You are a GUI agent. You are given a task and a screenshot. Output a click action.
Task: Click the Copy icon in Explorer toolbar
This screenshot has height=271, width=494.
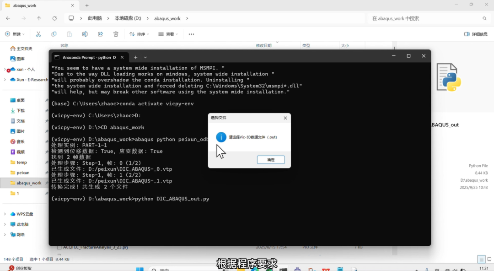54,34
